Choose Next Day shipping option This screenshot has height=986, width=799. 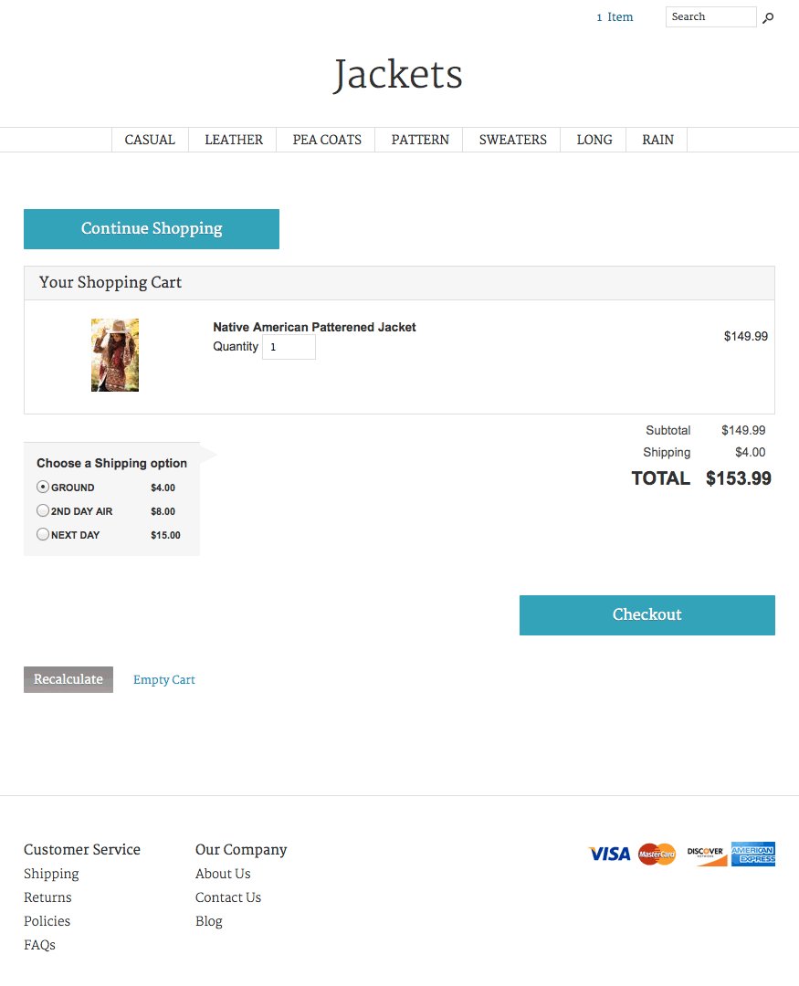tap(43, 535)
